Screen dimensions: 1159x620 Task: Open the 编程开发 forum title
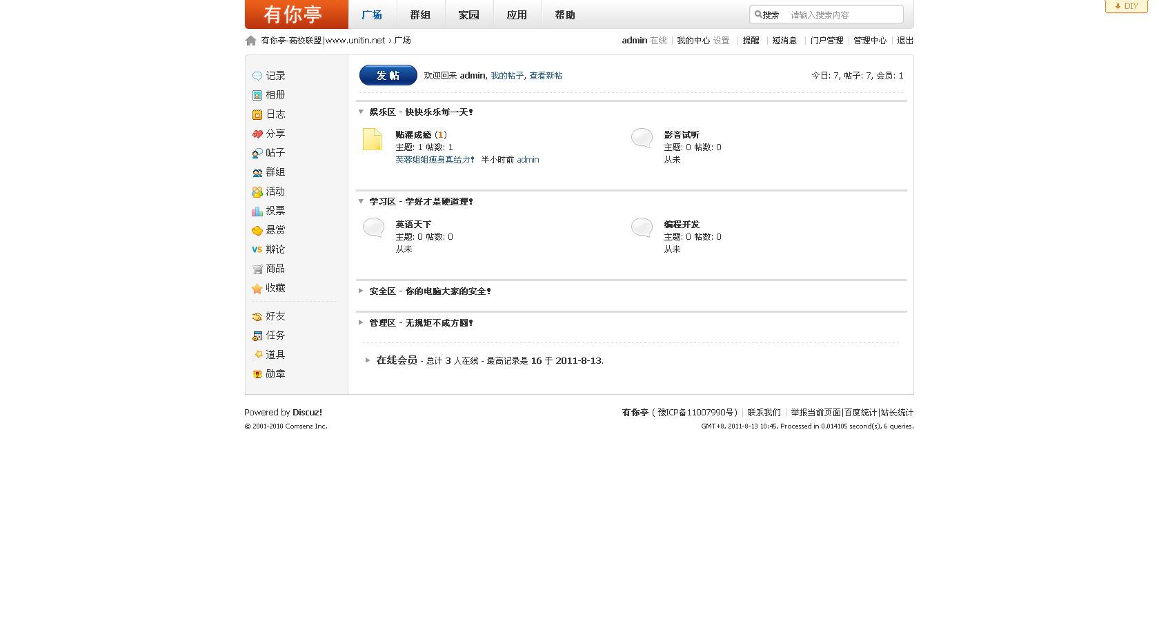coord(682,225)
